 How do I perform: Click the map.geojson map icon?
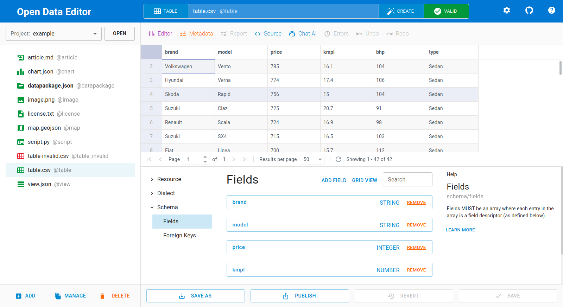tap(21, 128)
